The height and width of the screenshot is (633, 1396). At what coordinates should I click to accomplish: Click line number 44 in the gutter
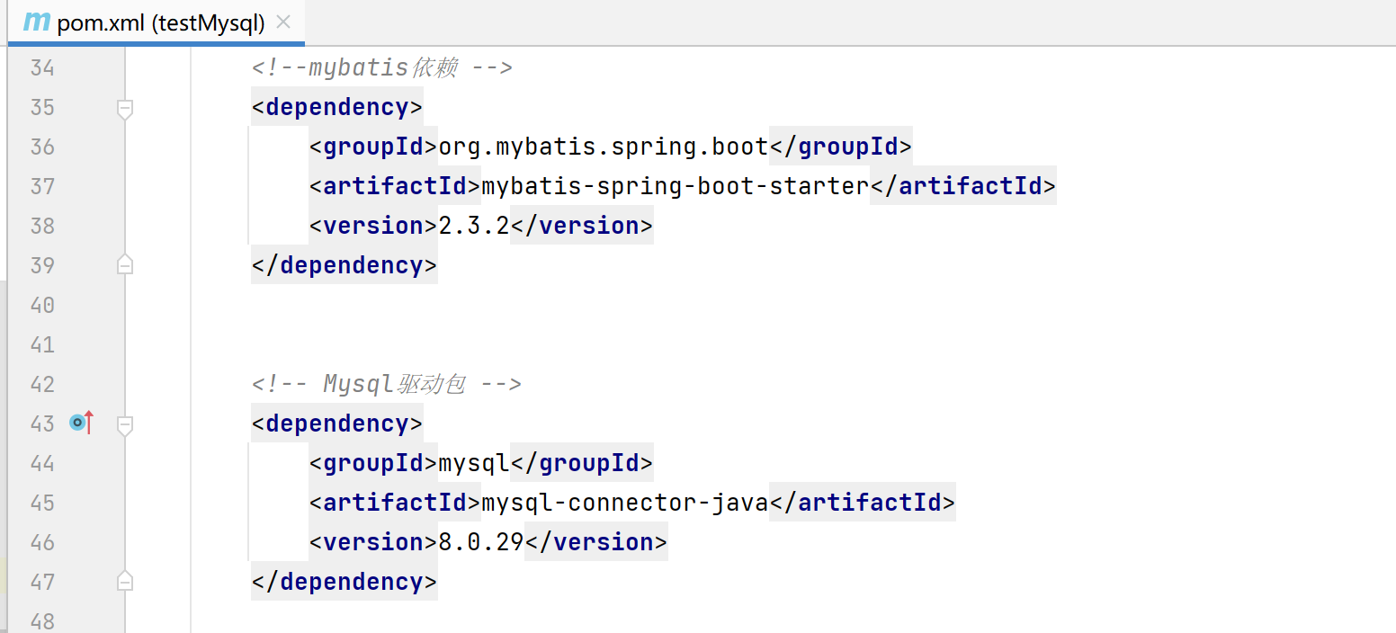(42, 463)
